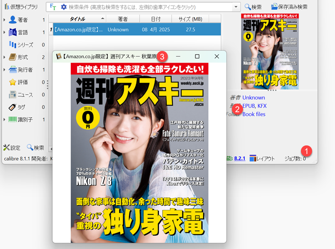Select the 著者 person icon
Screen dimensions: 335x249
click(x=13, y=20)
